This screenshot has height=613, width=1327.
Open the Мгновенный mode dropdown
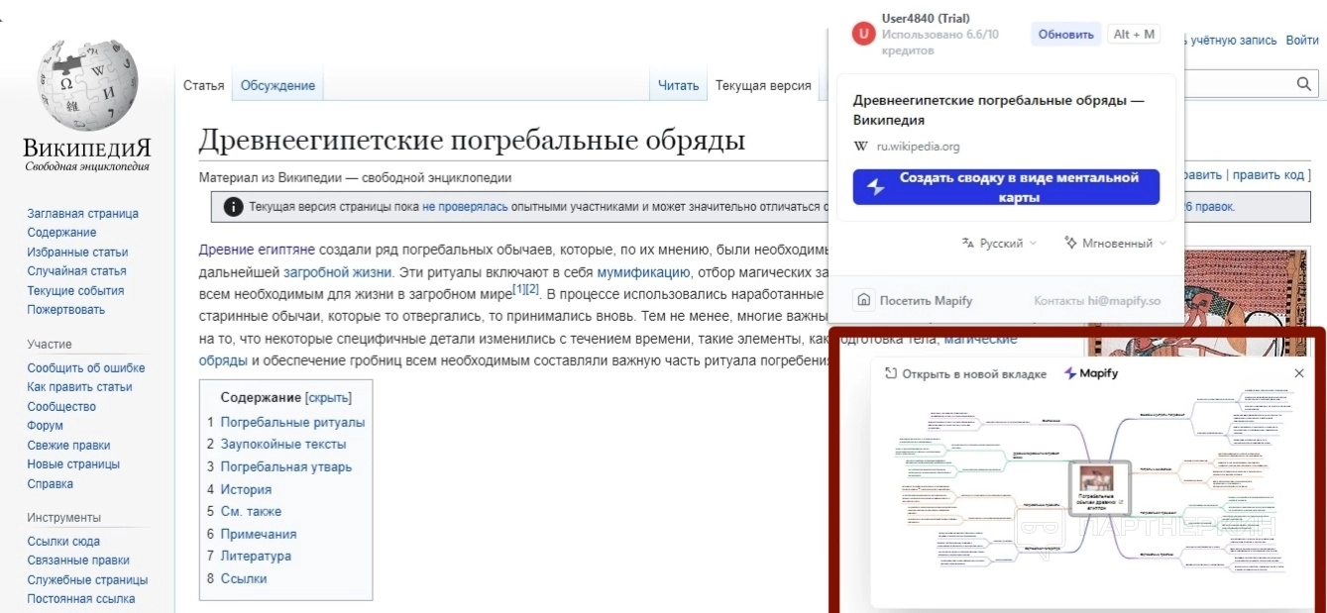pyautogui.click(x=1115, y=243)
